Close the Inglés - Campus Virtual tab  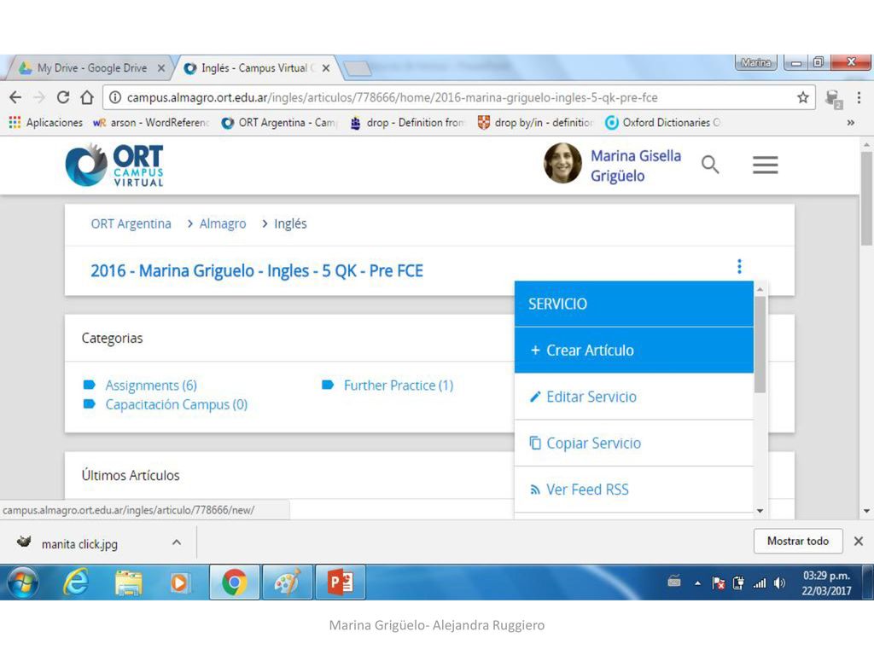pyautogui.click(x=326, y=68)
